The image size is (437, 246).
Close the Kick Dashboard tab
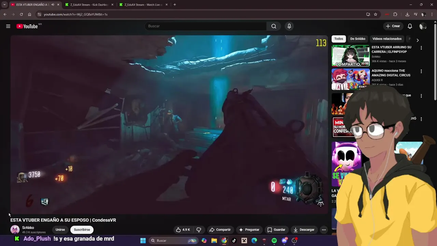coord(112,5)
